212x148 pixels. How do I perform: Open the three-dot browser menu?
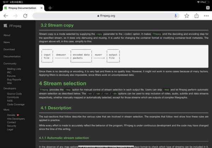click(206, 16)
